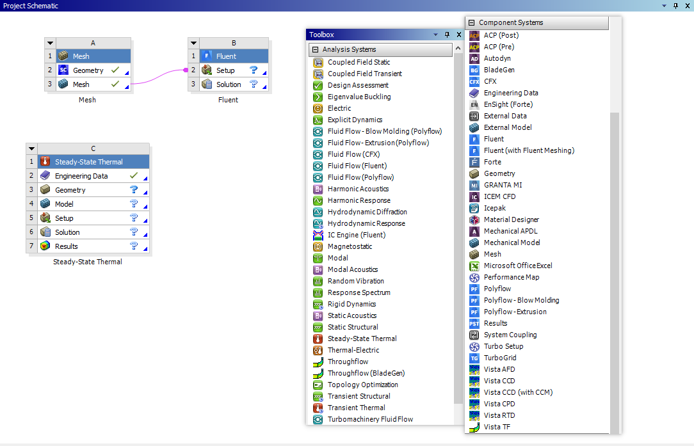Viewport: 694px width, 446px height.
Task: Click the Results cell icon in system C
Action: pos(45,246)
